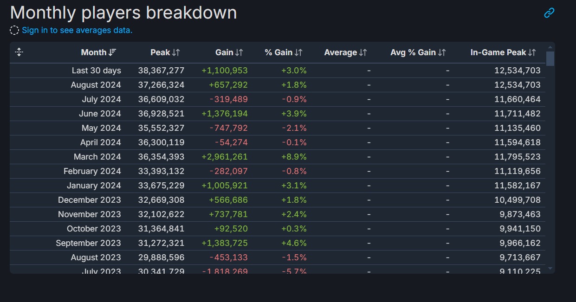576x302 pixels.
Task: Click peak value 36,928,521
Action: (161, 114)
